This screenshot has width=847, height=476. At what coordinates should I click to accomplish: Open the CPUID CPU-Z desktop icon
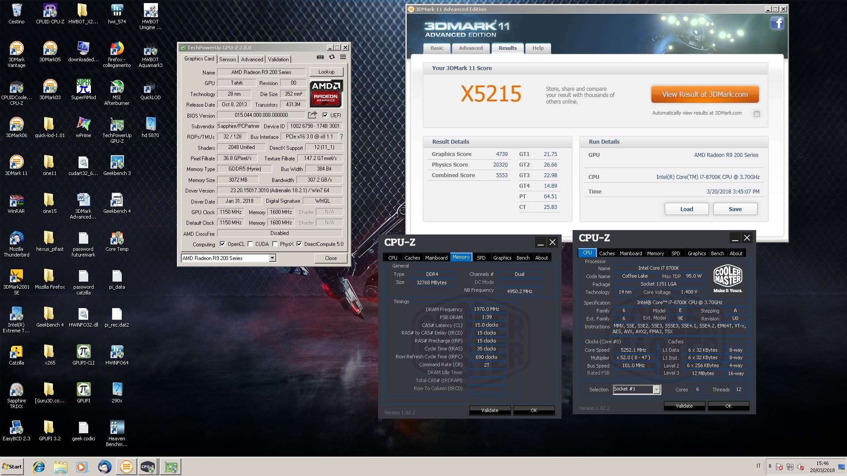(x=50, y=14)
